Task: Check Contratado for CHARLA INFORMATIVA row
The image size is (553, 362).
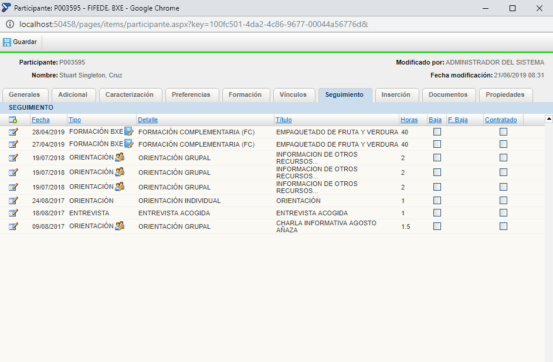Action: pos(503,226)
